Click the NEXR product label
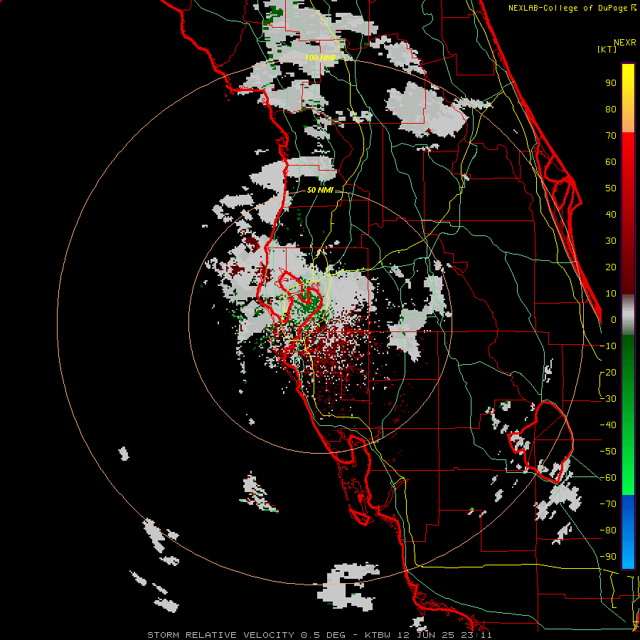Viewport: 640px width, 640px height. pyautogui.click(x=625, y=42)
